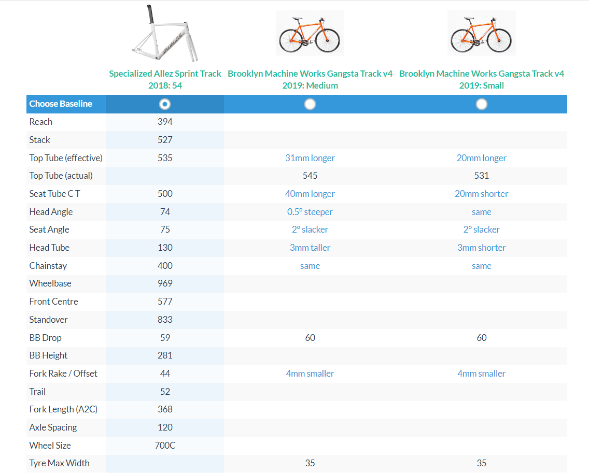Click the 20mm shorter value
The height and width of the screenshot is (473, 589).
pos(482,194)
